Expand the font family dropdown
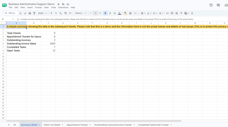 pos(81,13)
